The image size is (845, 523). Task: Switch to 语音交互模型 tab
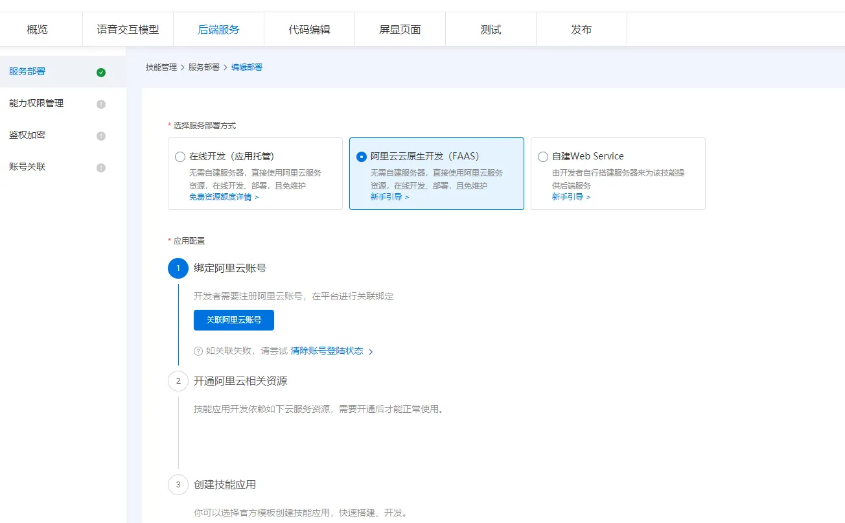128,30
